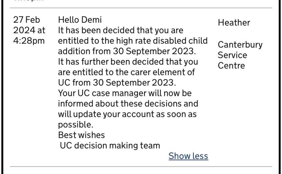Click 'It has further been decided' line
The width and height of the screenshot is (282, 174).
coord(128,62)
